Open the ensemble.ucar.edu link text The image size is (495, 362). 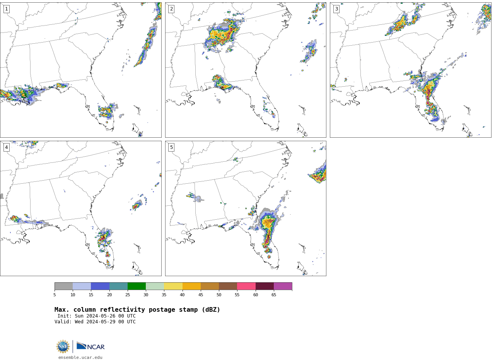point(80,357)
